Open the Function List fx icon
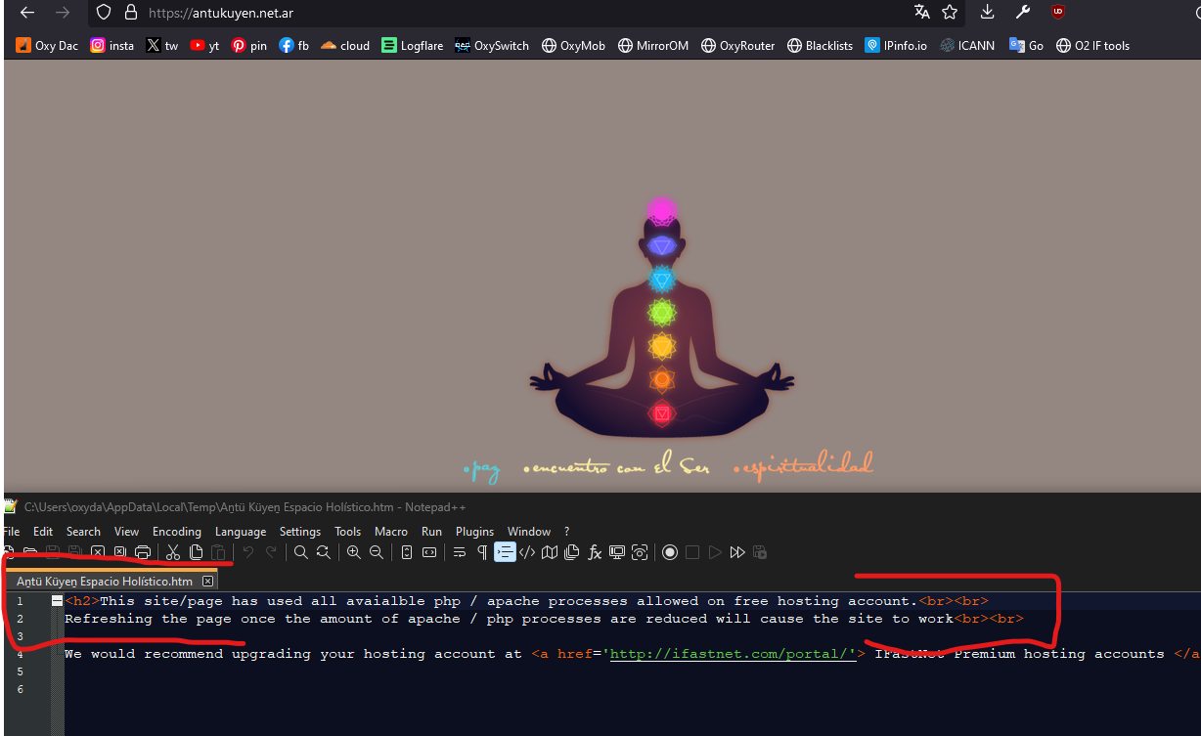 (x=595, y=552)
